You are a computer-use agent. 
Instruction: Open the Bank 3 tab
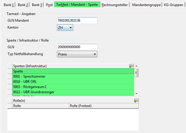click(x=37, y=5)
